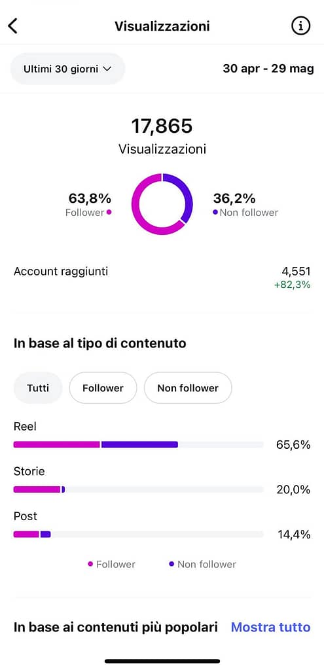This screenshot has width=324, height=670.
Task: Tap the back arrow icon
Action: [x=13, y=26]
